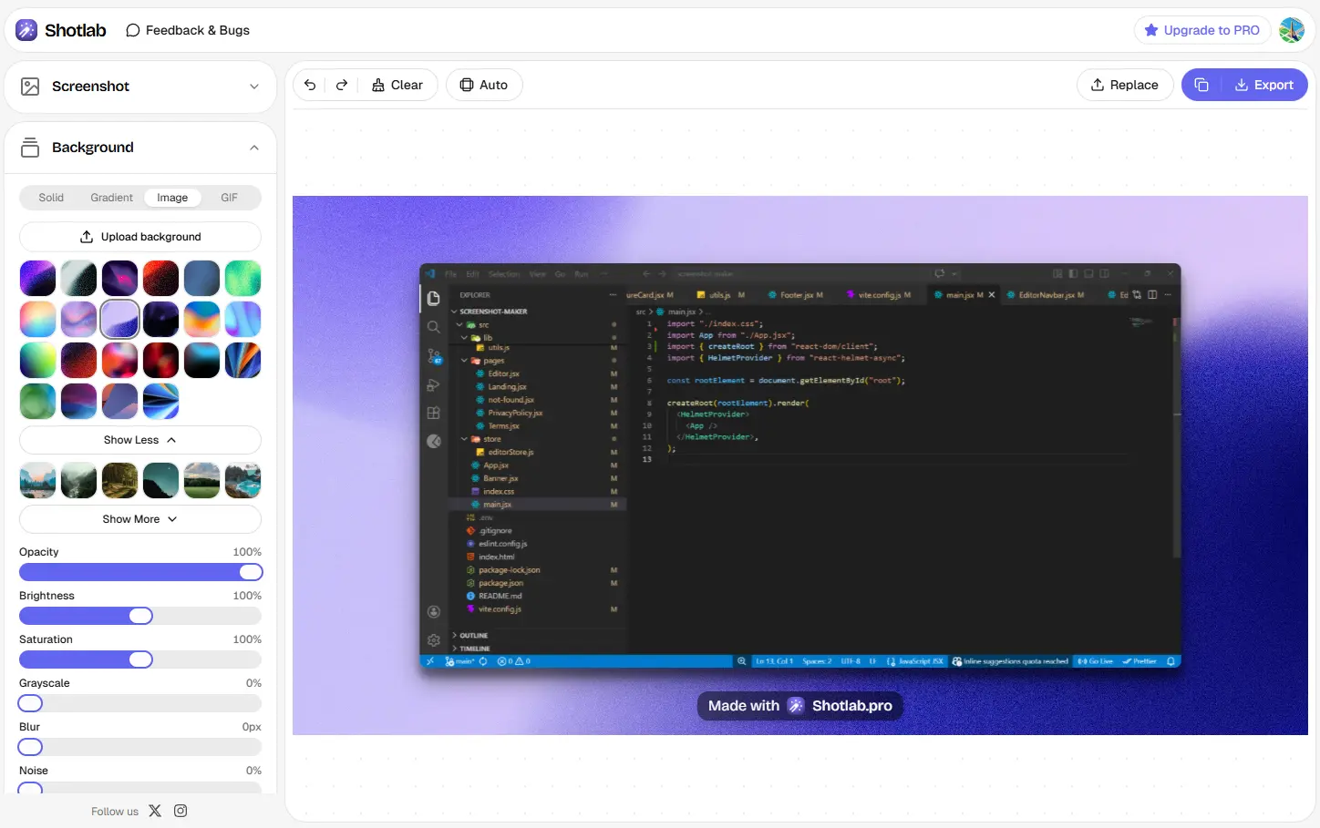Pick the dark teal night hill photo
The image size is (1320, 828).
tap(160, 480)
